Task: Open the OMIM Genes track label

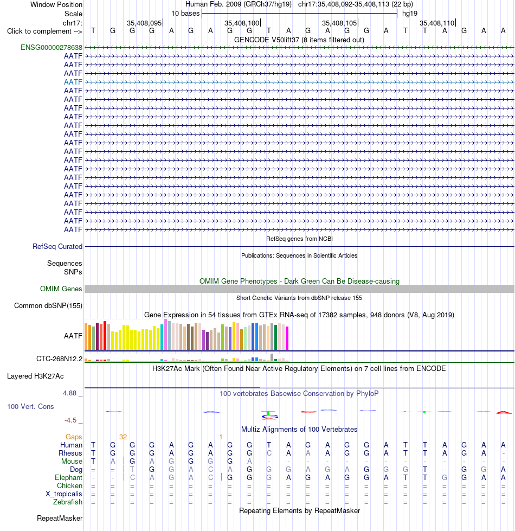Action: tap(61, 289)
